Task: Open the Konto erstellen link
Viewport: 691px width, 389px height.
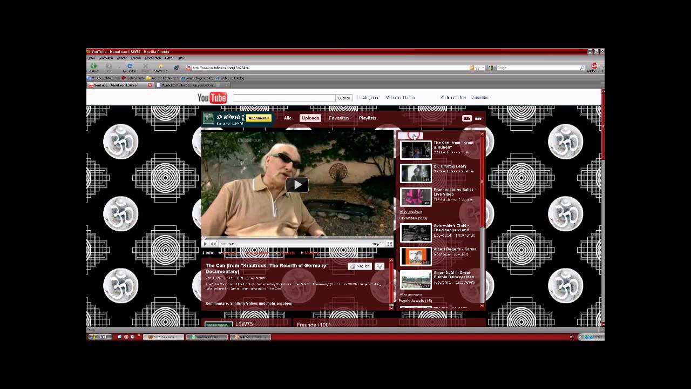Action: (x=452, y=98)
